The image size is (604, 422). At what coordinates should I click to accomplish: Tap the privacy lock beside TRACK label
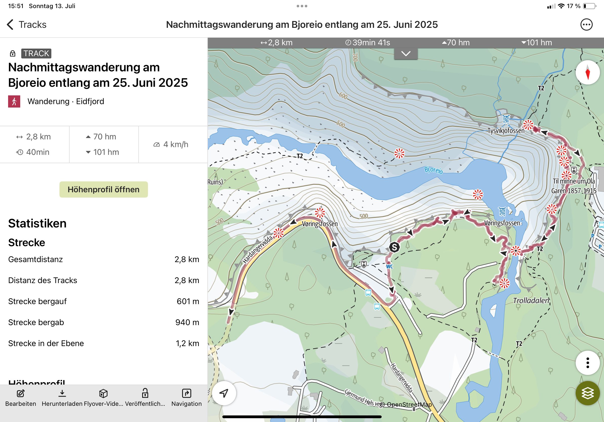click(x=13, y=54)
